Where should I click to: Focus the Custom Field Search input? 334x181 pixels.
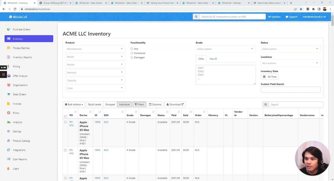click(x=291, y=89)
